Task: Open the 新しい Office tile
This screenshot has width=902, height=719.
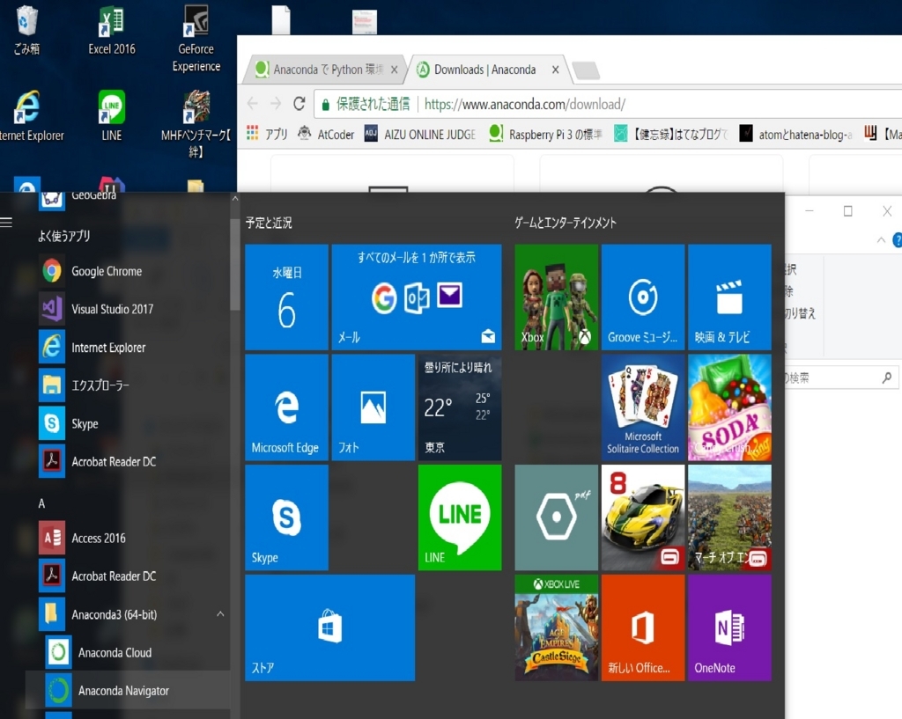Action: [x=643, y=627]
